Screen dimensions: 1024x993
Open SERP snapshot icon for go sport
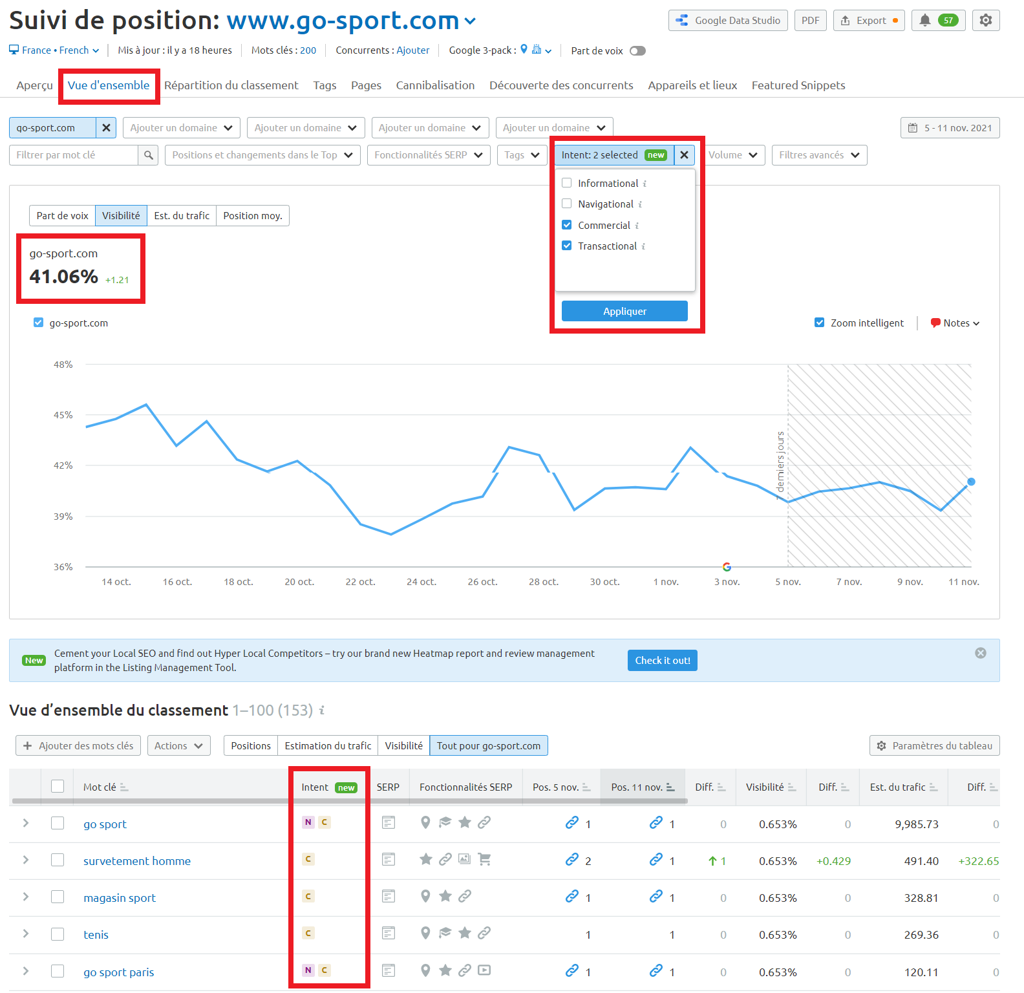tap(389, 823)
